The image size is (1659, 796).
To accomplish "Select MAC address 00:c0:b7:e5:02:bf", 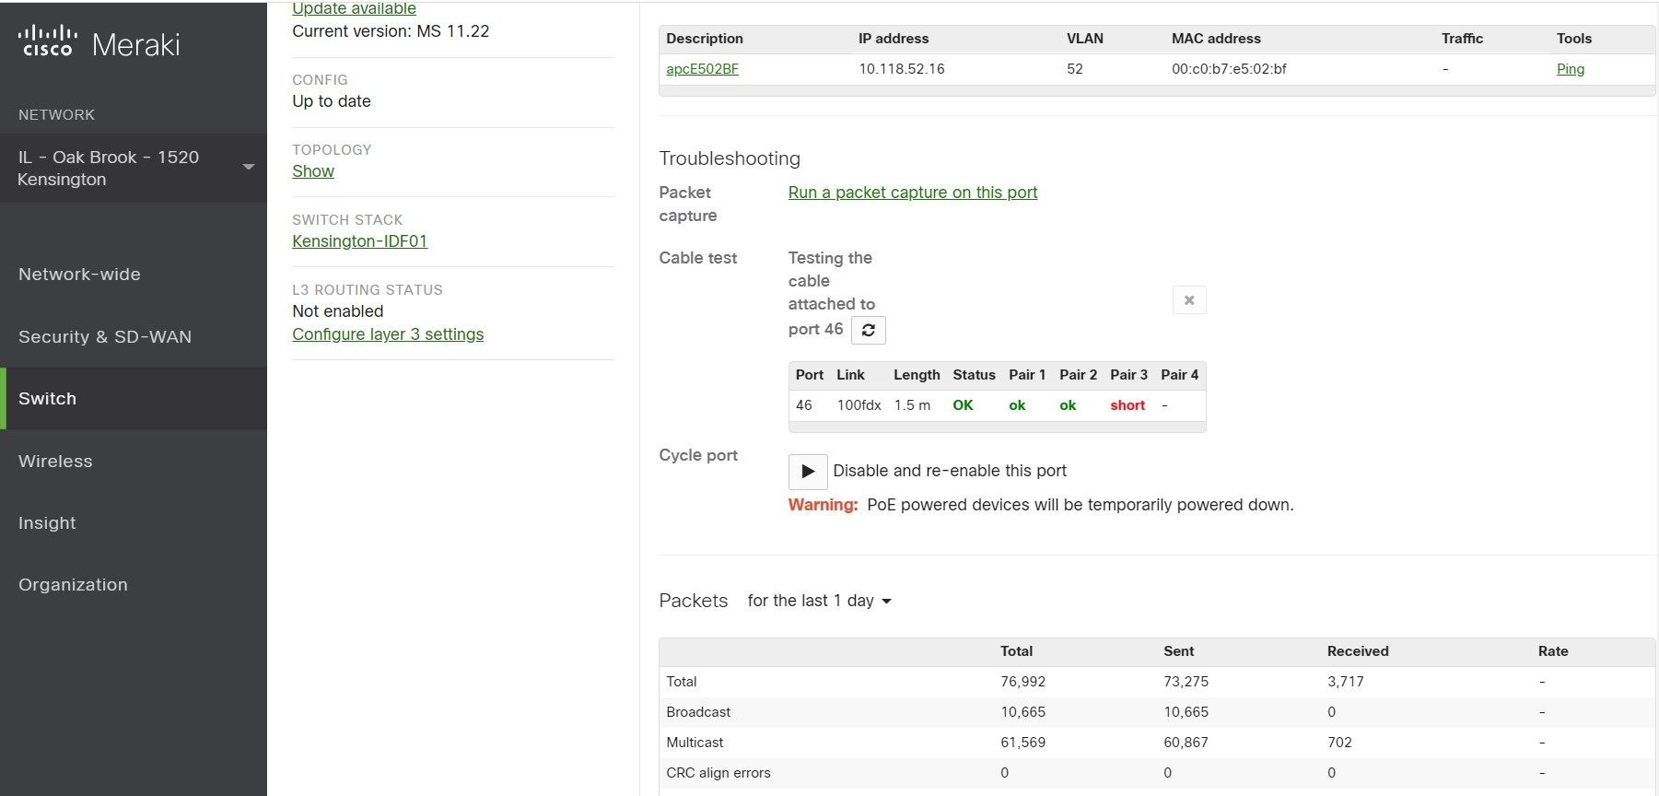I will coord(1229,69).
